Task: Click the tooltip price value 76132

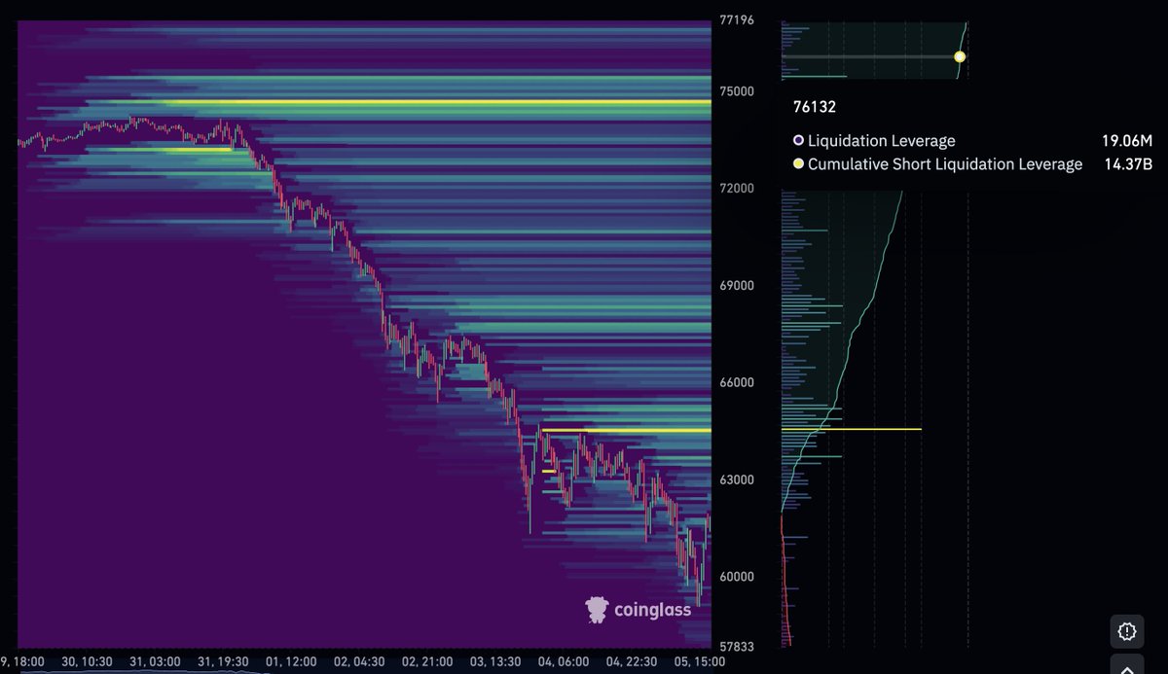Action: (x=815, y=107)
